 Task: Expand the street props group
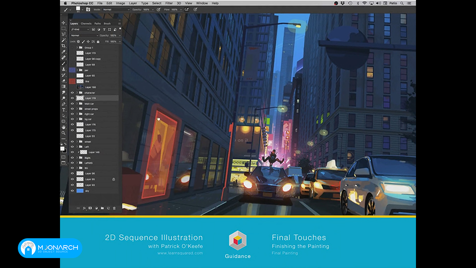77,109
